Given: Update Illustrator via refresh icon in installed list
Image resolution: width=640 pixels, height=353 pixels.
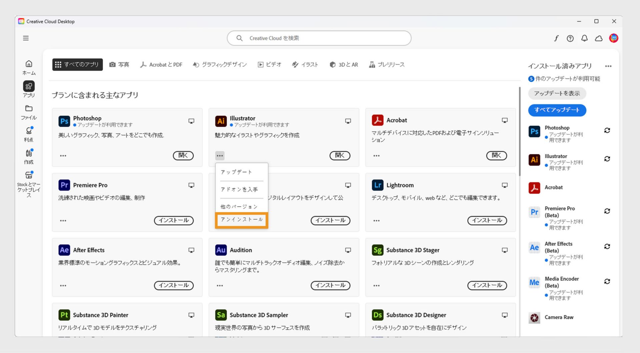Looking at the screenshot, I should click(x=607, y=159).
